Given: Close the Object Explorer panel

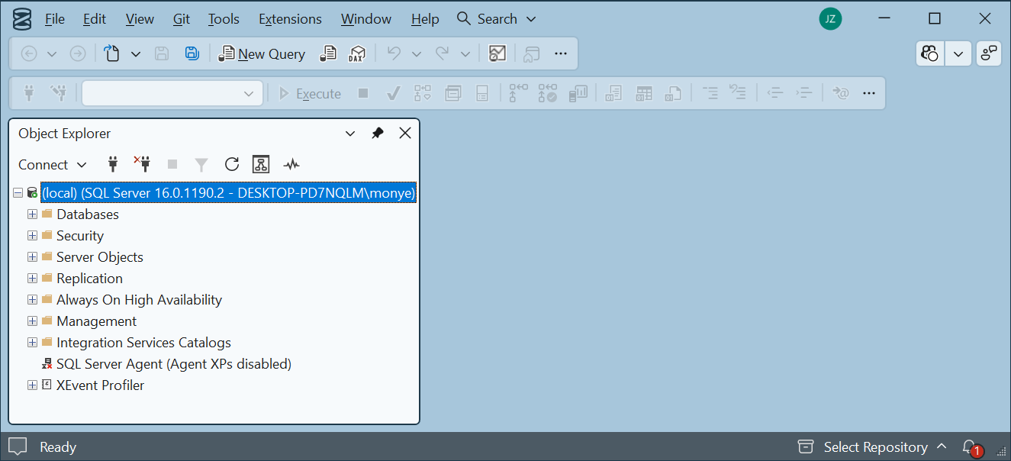Looking at the screenshot, I should coord(405,133).
